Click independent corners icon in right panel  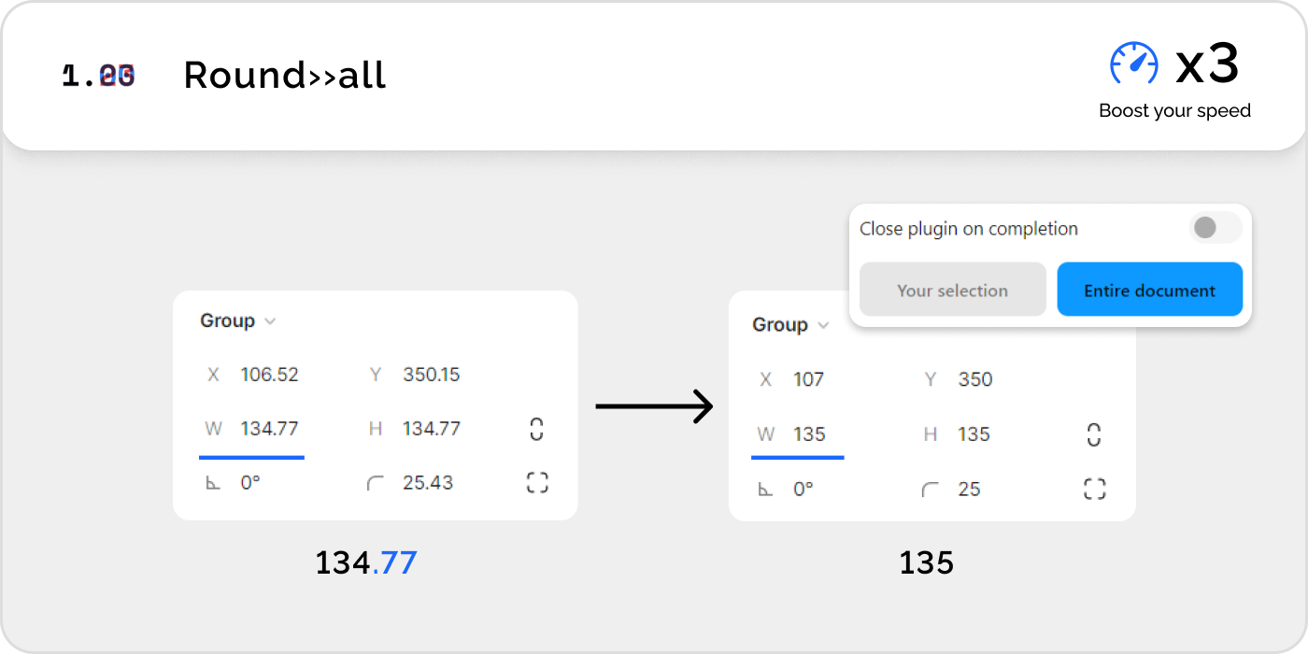pos(1095,489)
